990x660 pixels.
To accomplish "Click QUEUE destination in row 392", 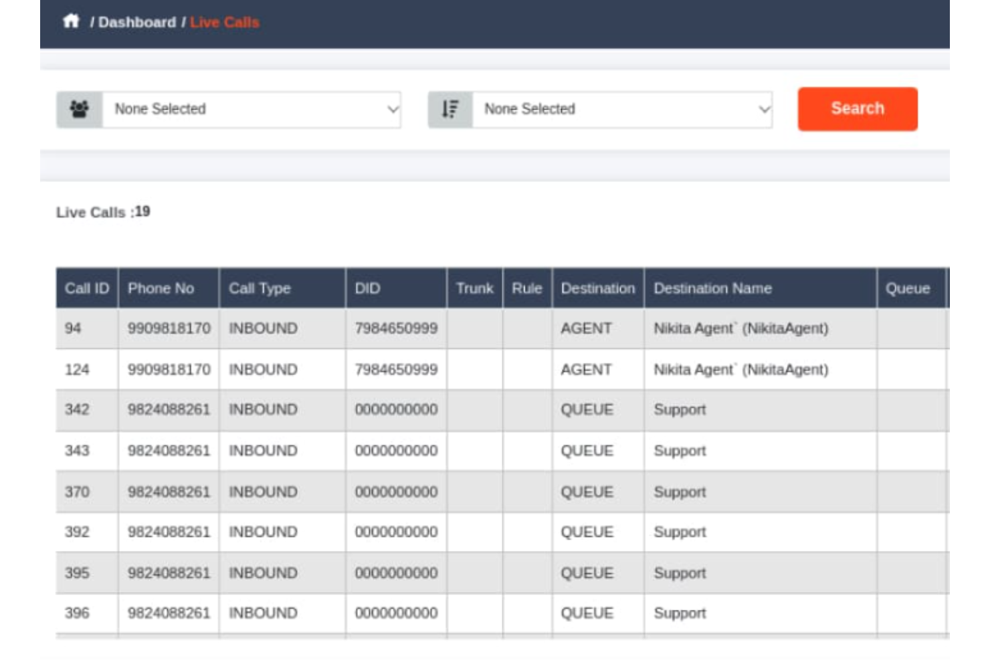I will click(587, 532).
